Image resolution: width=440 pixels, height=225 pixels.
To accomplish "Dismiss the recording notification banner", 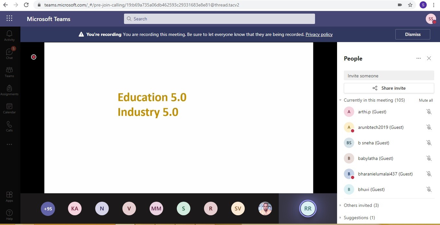I will (412, 34).
